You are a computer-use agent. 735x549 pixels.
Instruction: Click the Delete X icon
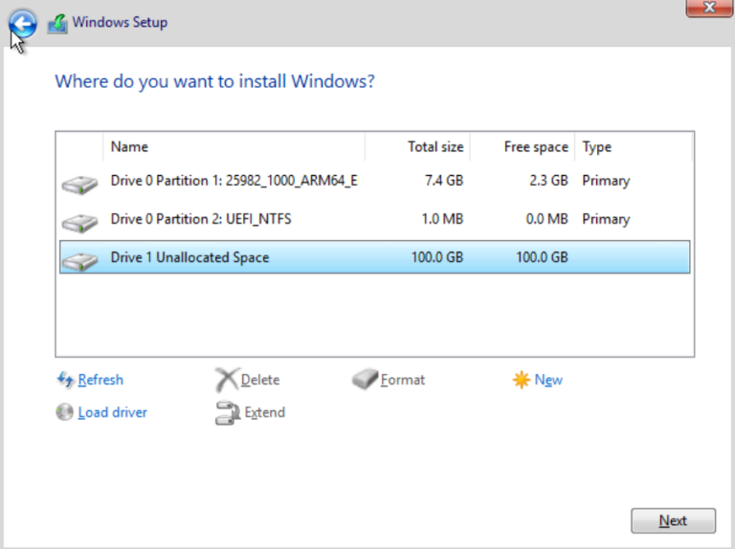(227, 380)
